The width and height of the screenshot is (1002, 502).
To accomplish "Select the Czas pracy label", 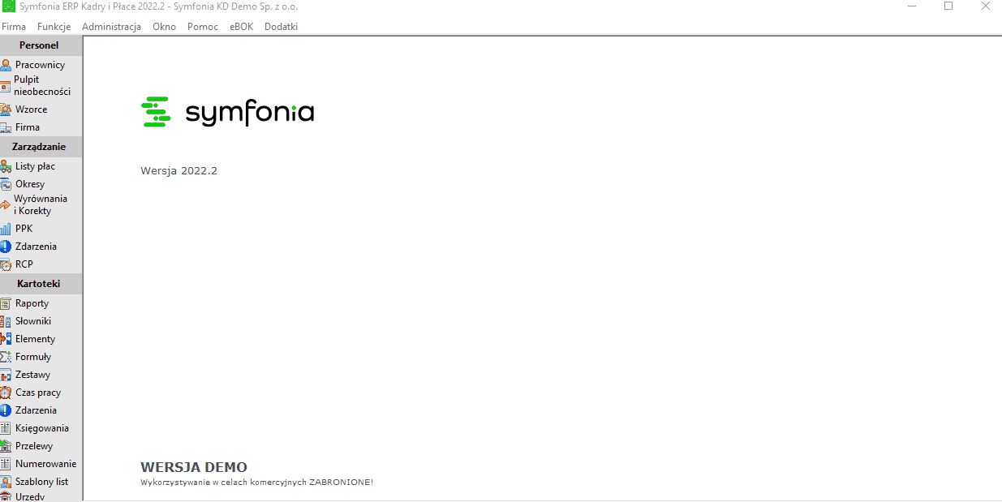I will [x=38, y=393].
